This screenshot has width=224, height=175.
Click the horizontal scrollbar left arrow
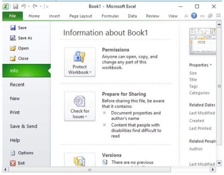pos(5,169)
